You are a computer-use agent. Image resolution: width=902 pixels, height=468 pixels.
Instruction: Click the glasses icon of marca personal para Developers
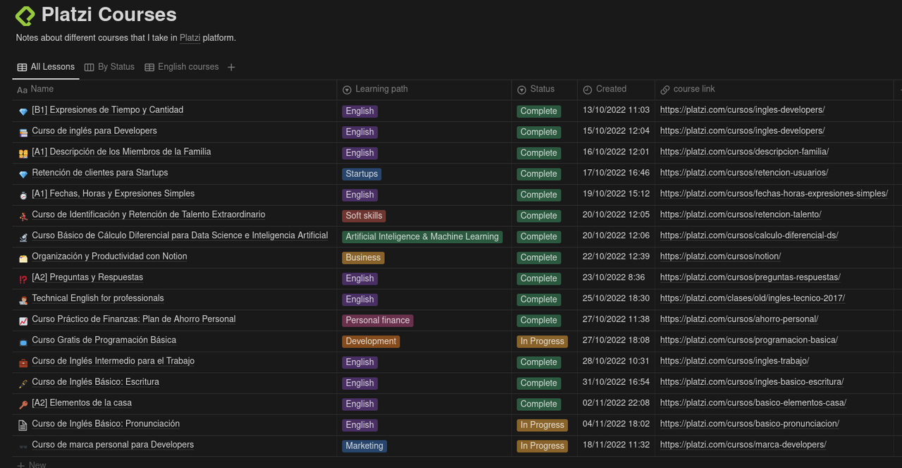point(23,446)
